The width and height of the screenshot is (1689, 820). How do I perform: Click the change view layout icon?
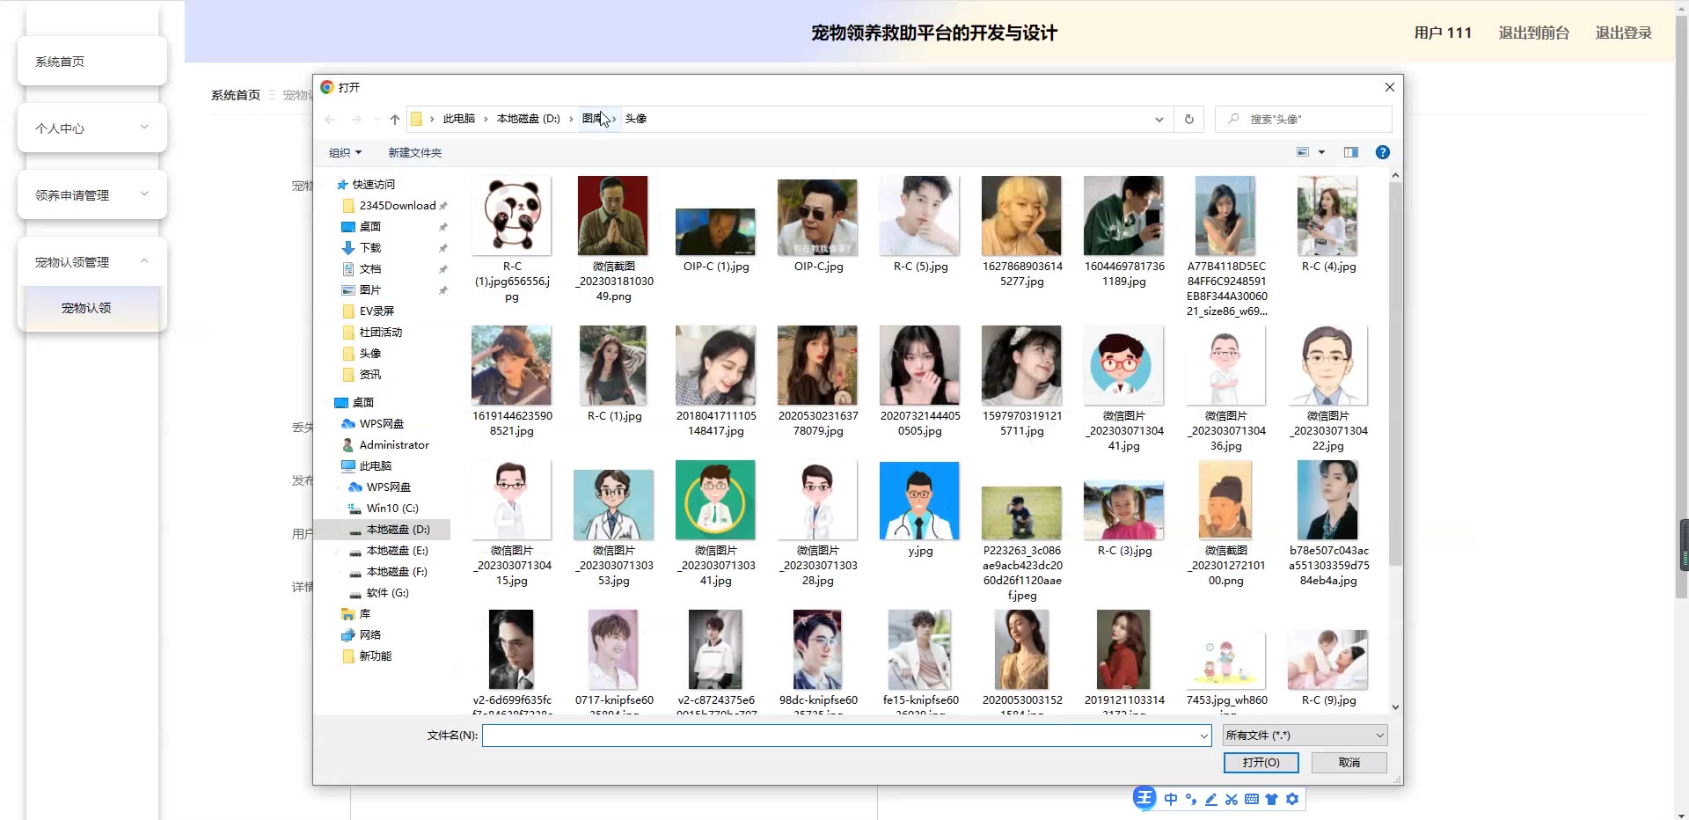[1303, 152]
